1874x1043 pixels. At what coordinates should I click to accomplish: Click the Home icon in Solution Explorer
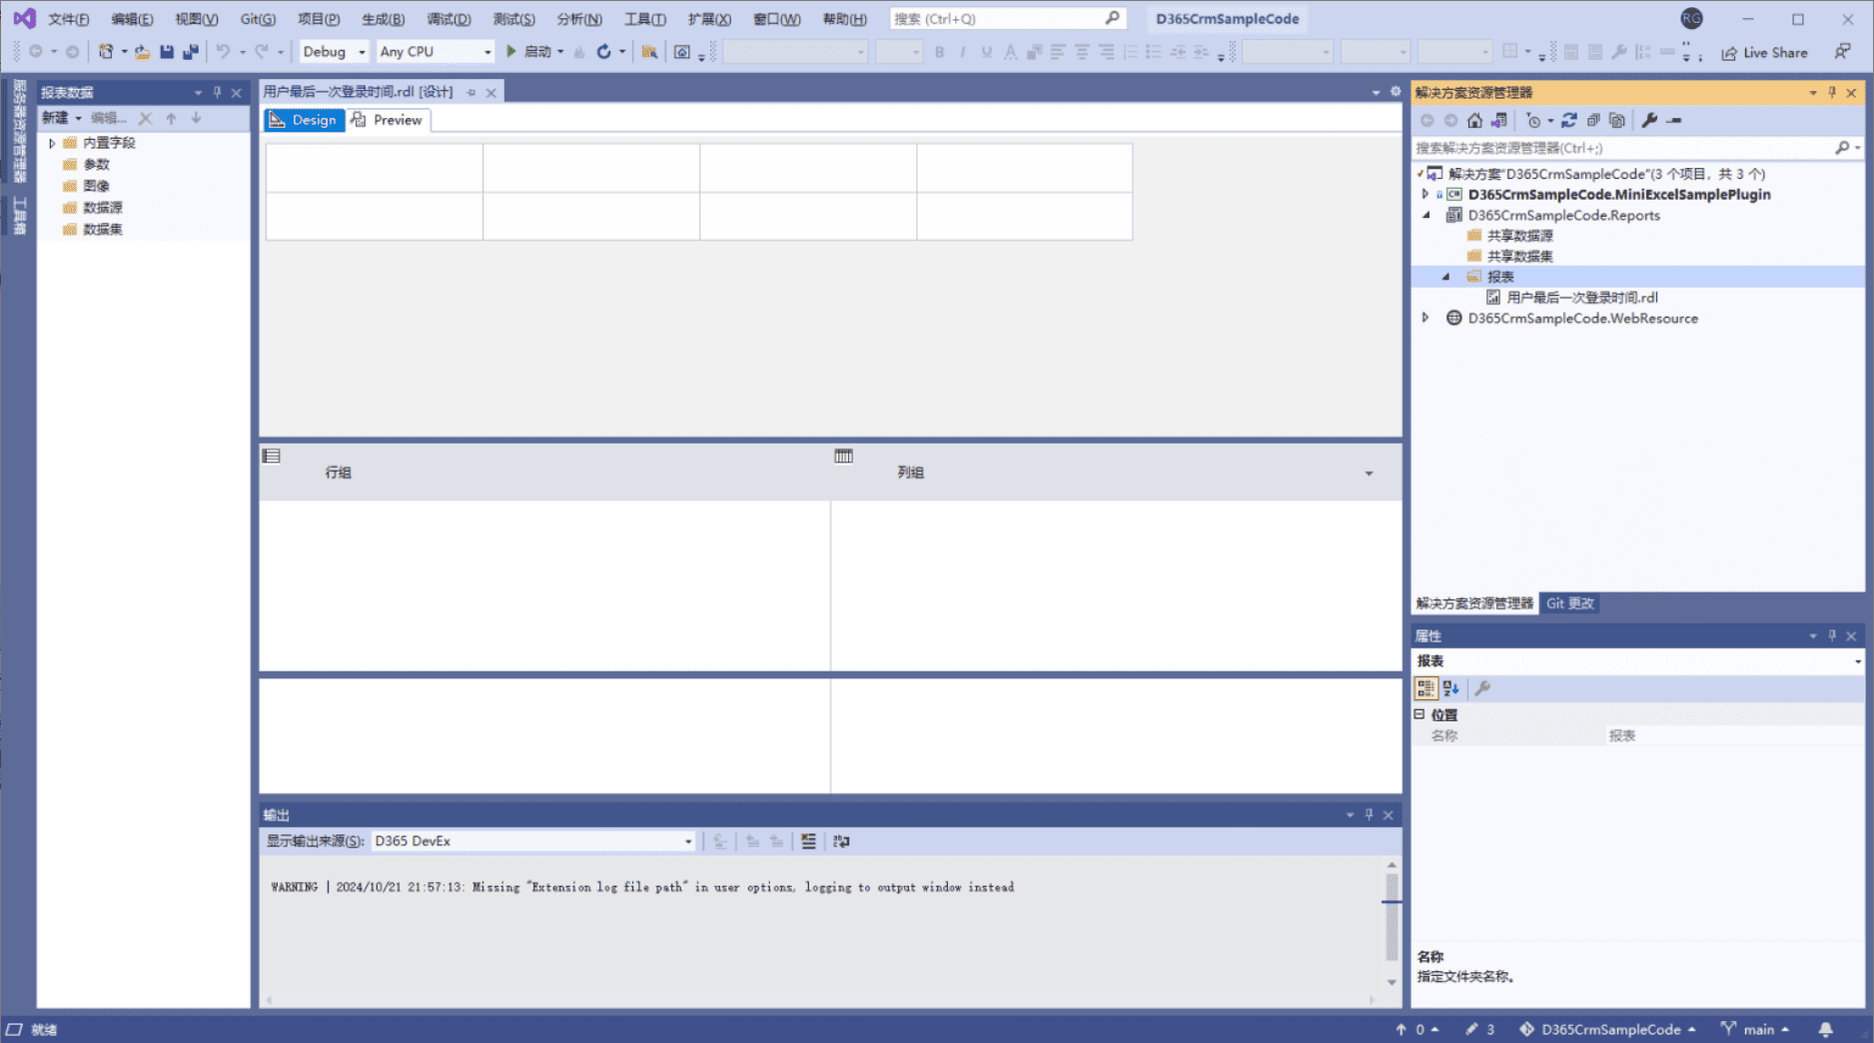point(1474,121)
